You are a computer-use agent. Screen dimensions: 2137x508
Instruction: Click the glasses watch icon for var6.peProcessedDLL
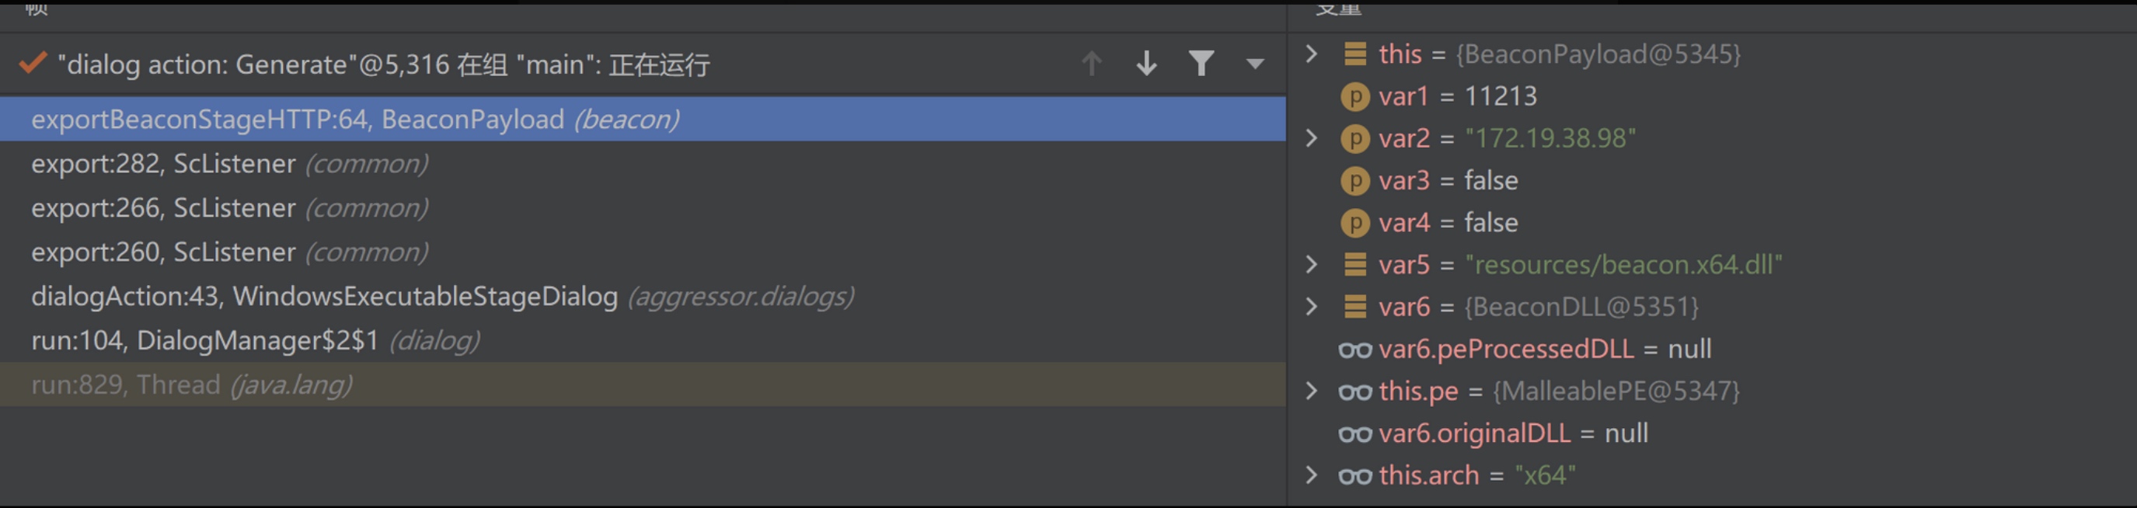[x=1354, y=350]
